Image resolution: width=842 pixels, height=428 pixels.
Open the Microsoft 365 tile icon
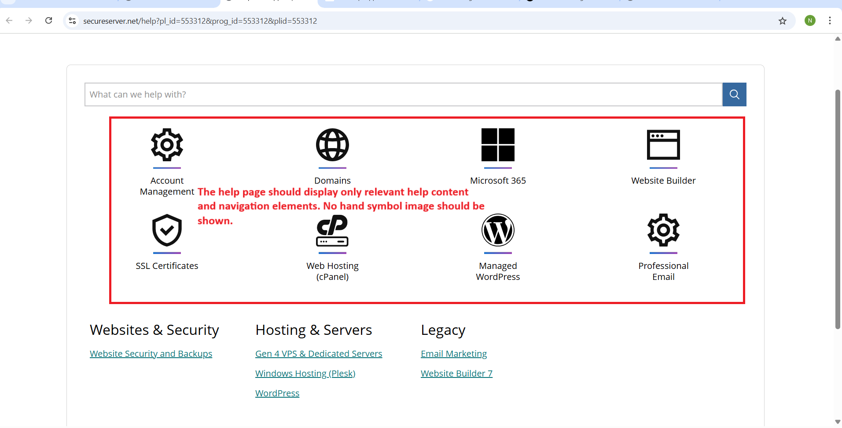pyautogui.click(x=498, y=145)
